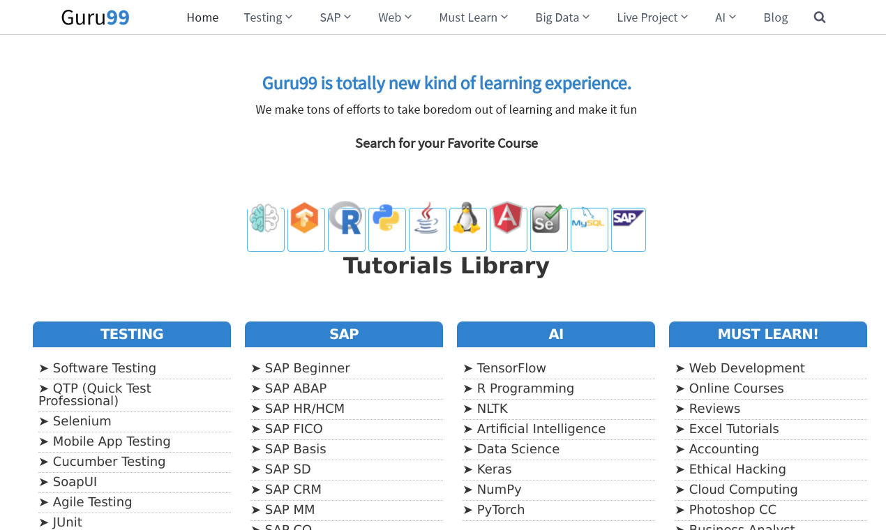The image size is (886, 530).
Task: Click the Guru99 logo
Action: [x=96, y=17]
